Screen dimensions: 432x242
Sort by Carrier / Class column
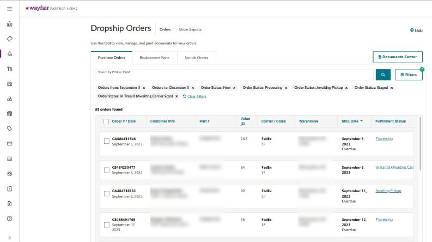[273, 121]
